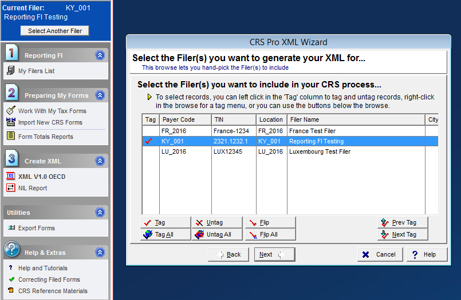Click the Flip button
461x300 pixels.
[x=270, y=223]
